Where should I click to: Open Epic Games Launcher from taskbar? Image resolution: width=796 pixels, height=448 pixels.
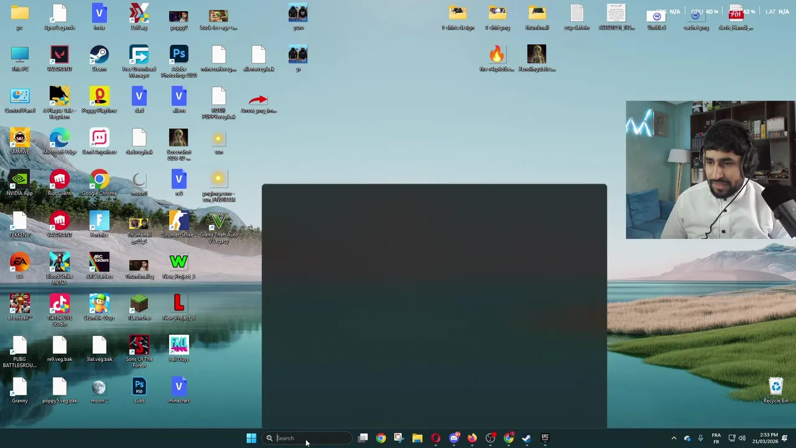coord(545,438)
